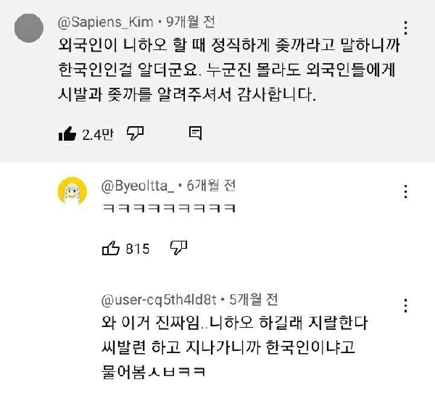Open the yellow profile avatar of Byeoltta_
This screenshot has height=393, width=435.
[72, 191]
